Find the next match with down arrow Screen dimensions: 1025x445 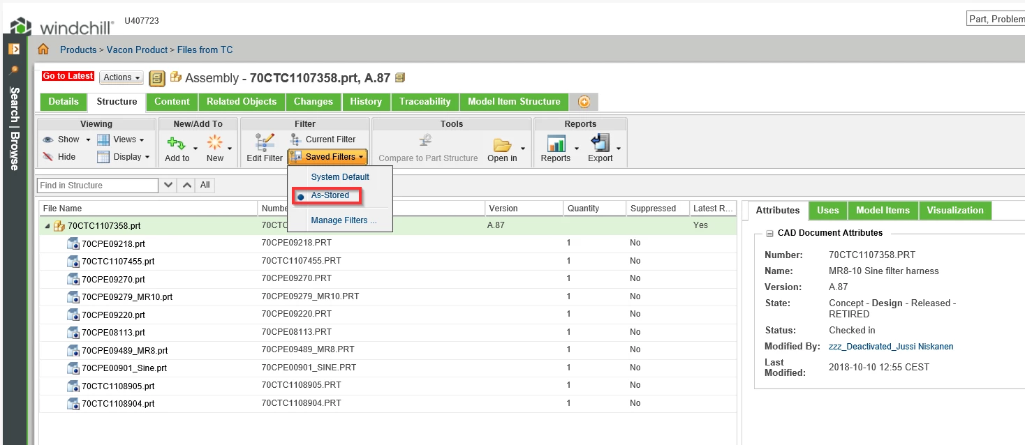pos(168,186)
